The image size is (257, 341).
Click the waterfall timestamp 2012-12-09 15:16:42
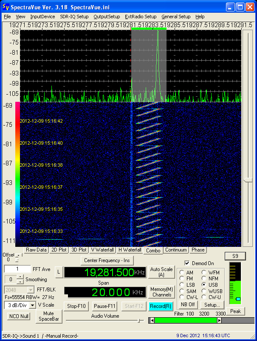tap(41, 121)
